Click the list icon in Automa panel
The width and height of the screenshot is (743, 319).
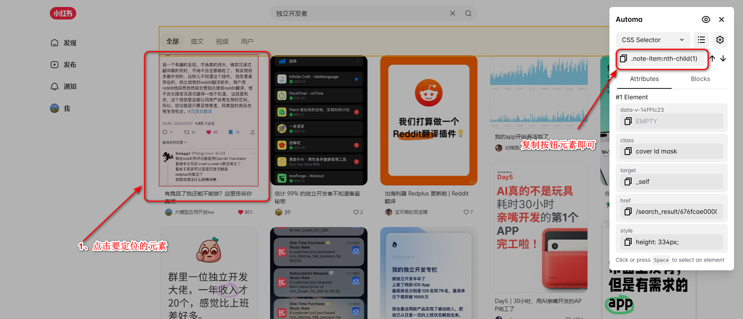click(701, 40)
